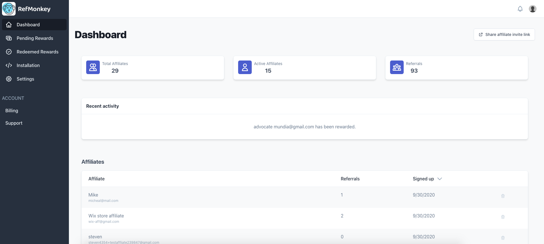Click the Total Affiliates card icon
Screen dimensions: 544x244
pos(93,67)
